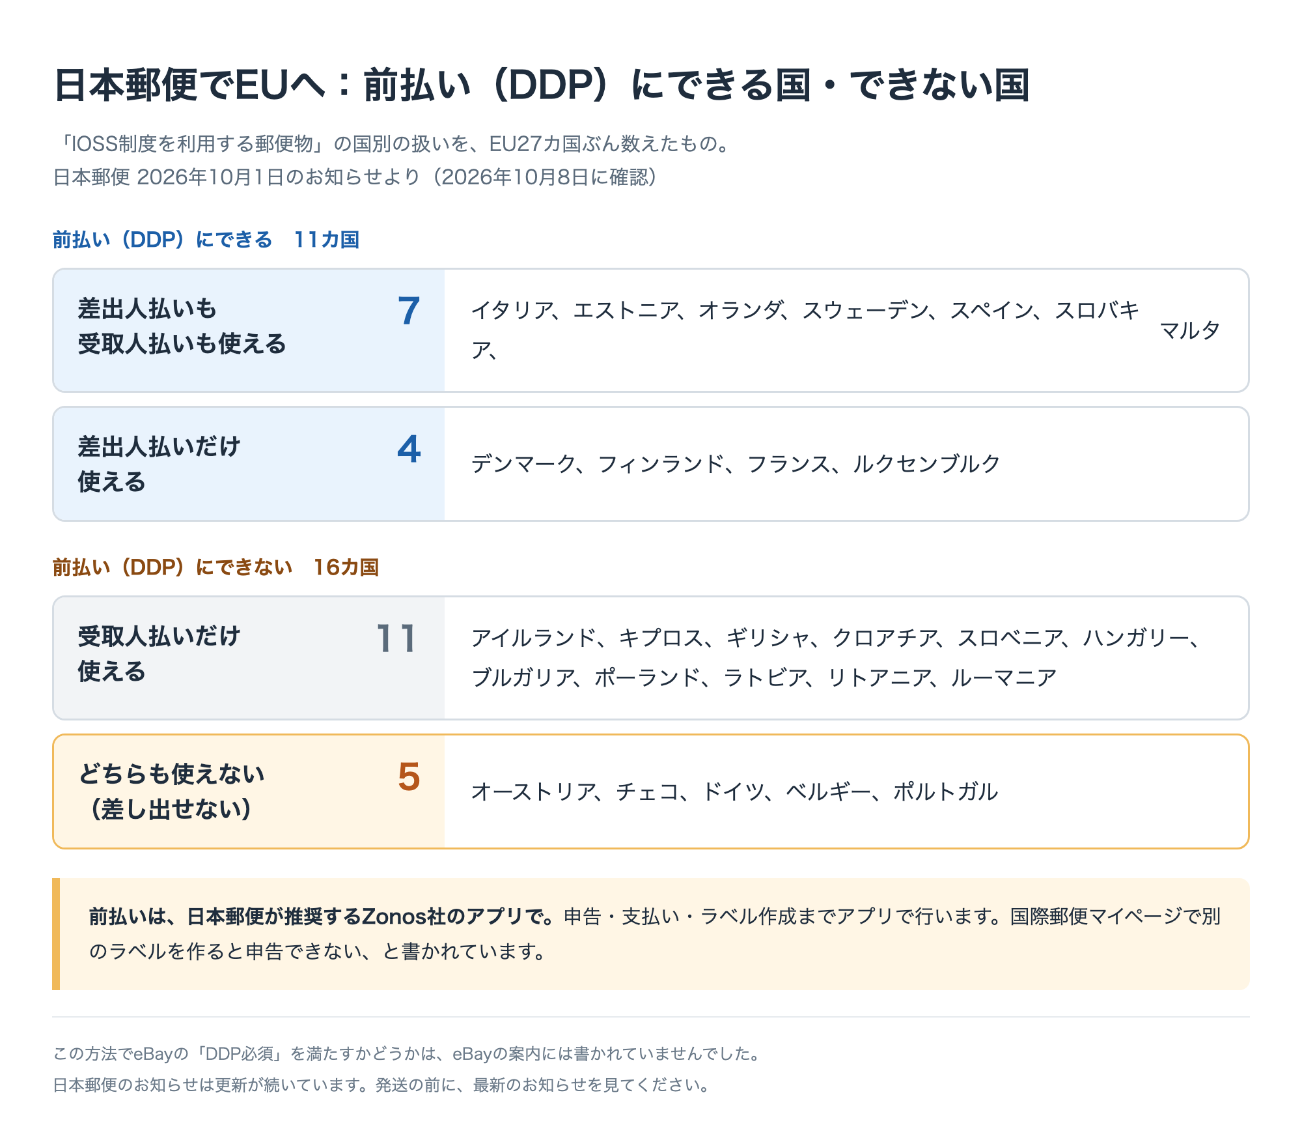1302x1140 pixels.
Task: Click the blue number 4
Action: coord(409,449)
